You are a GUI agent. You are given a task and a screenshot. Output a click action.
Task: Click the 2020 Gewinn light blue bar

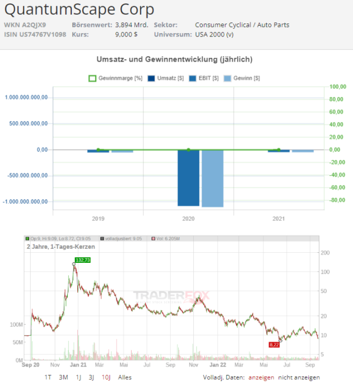click(x=212, y=178)
